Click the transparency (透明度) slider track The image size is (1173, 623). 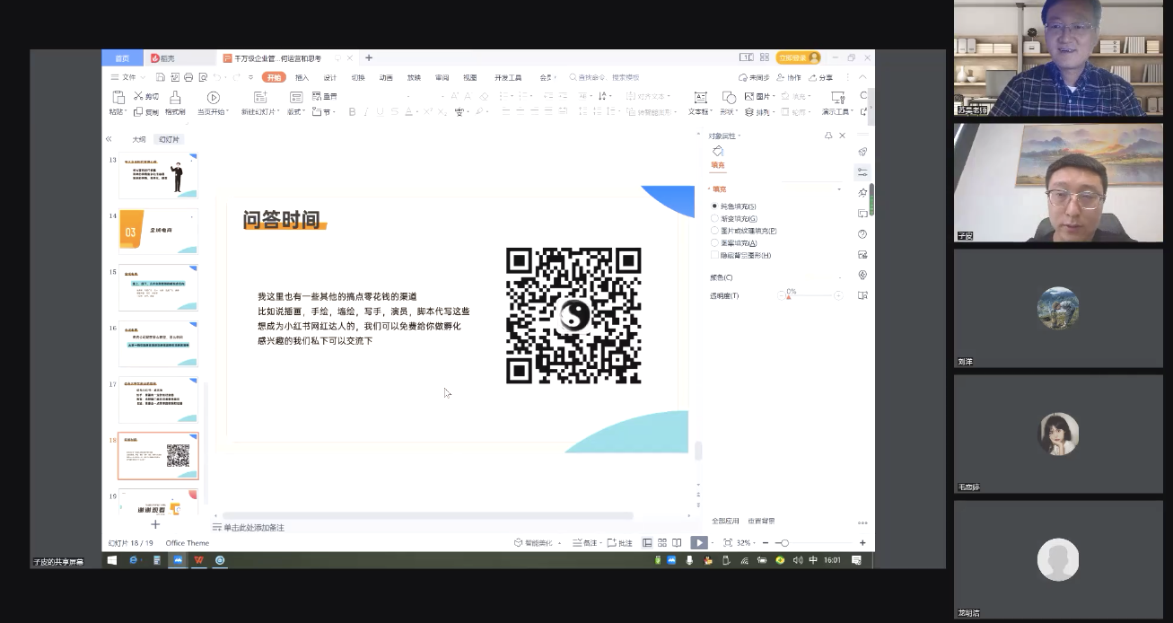pos(812,295)
